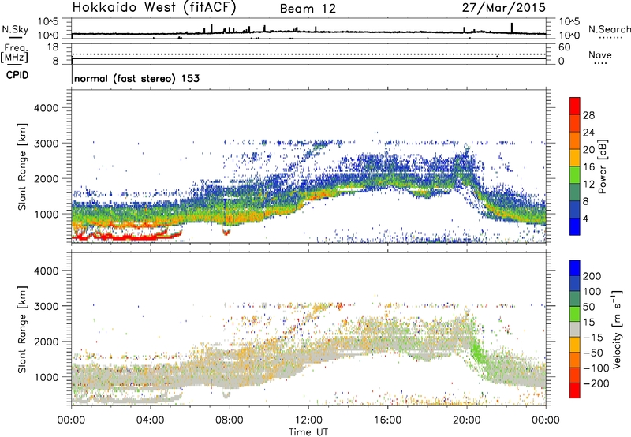
Task: Click the '08:00' time axis tick label
Action: [x=230, y=420]
